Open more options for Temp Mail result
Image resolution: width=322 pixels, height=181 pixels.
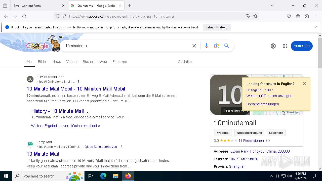tap(121, 147)
